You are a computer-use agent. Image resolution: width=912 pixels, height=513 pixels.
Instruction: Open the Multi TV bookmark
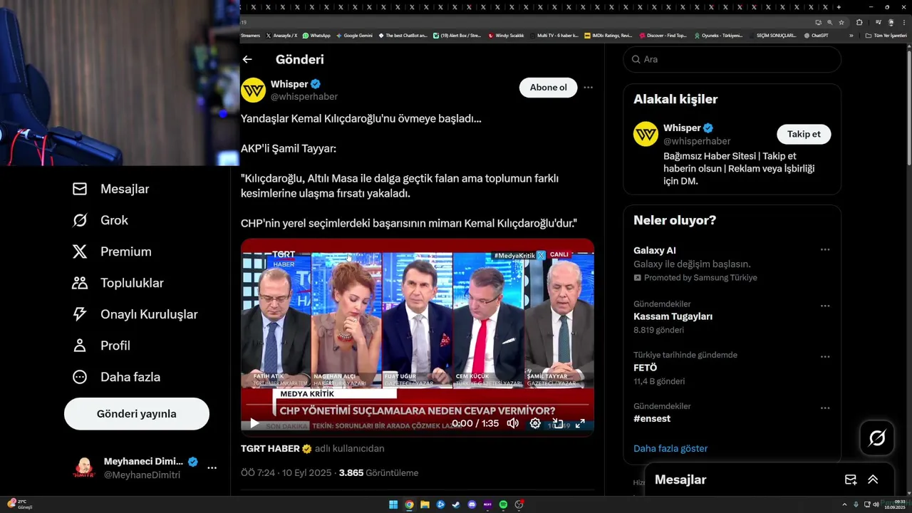pos(554,36)
